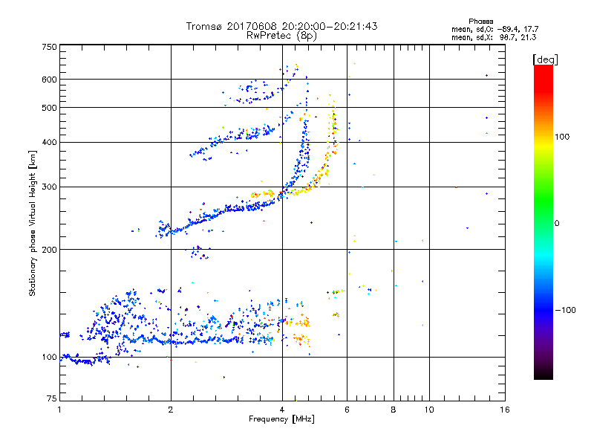
Task: Click the 600 tick label on the height axis
Action: click(x=49, y=80)
